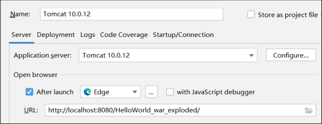Select the Code Coverage tab
Viewport: 322px width, 124px height.
point(124,35)
